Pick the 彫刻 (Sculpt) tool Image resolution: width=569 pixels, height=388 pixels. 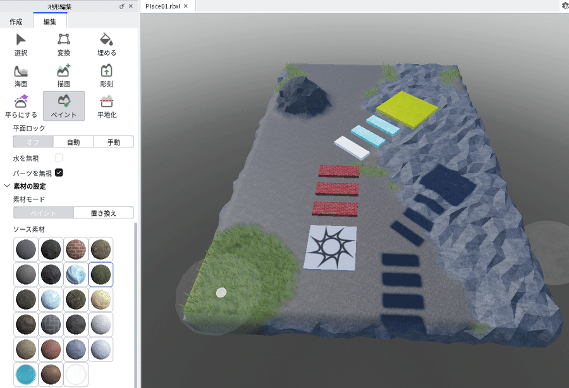107,75
